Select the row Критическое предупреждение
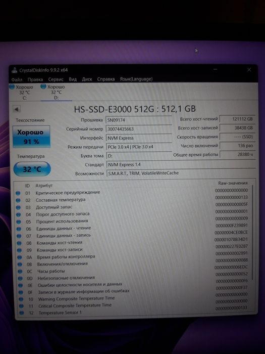The width and height of the screenshot is (265, 354). tap(132, 192)
